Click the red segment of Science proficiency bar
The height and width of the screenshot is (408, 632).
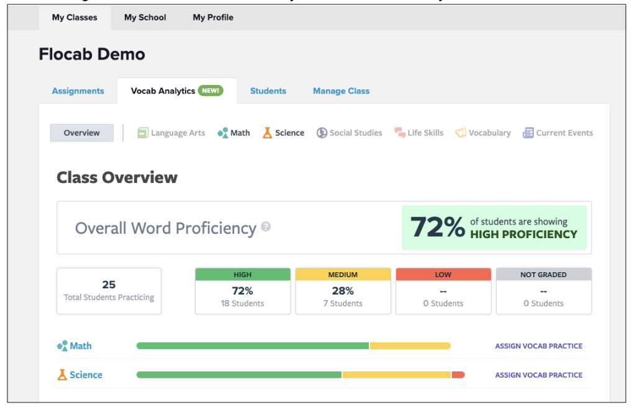[458, 375]
